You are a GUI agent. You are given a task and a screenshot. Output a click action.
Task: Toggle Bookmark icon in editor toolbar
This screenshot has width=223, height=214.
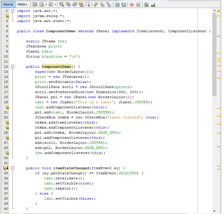tap(109, 5)
